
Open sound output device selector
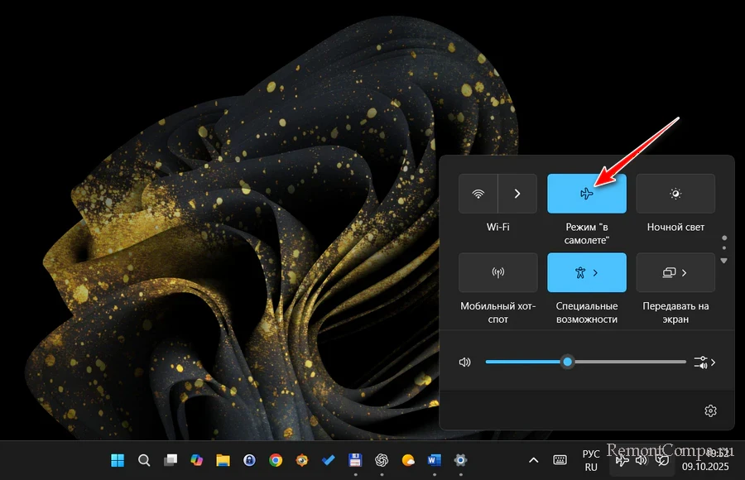pyautogui.click(x=705, y=362)
